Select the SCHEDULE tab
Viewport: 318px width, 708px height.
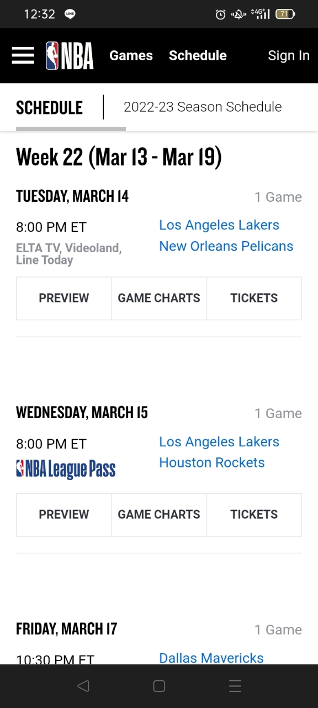49,107
